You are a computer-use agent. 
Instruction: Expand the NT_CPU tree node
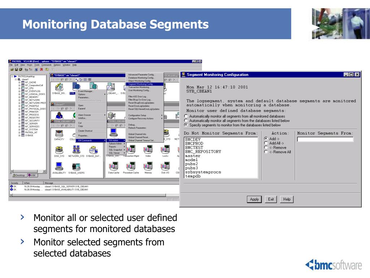[x=20, y=88]
